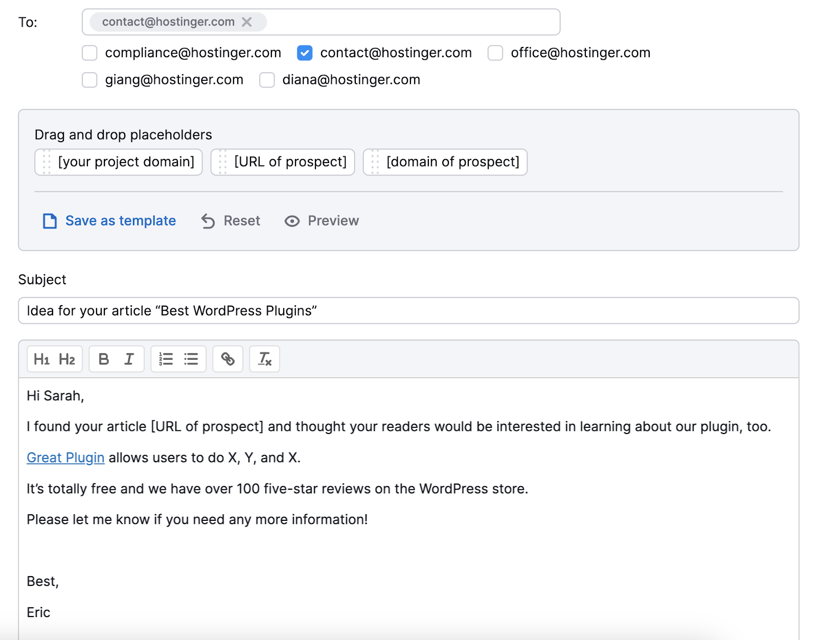Screen dimensions: 818x640
Task: Apply Heading 1 formatting
Action: (x=42, y=359)
